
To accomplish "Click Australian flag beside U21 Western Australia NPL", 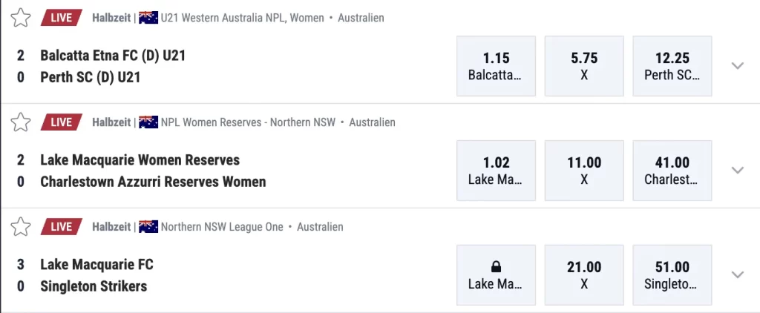I will [148, 18].
